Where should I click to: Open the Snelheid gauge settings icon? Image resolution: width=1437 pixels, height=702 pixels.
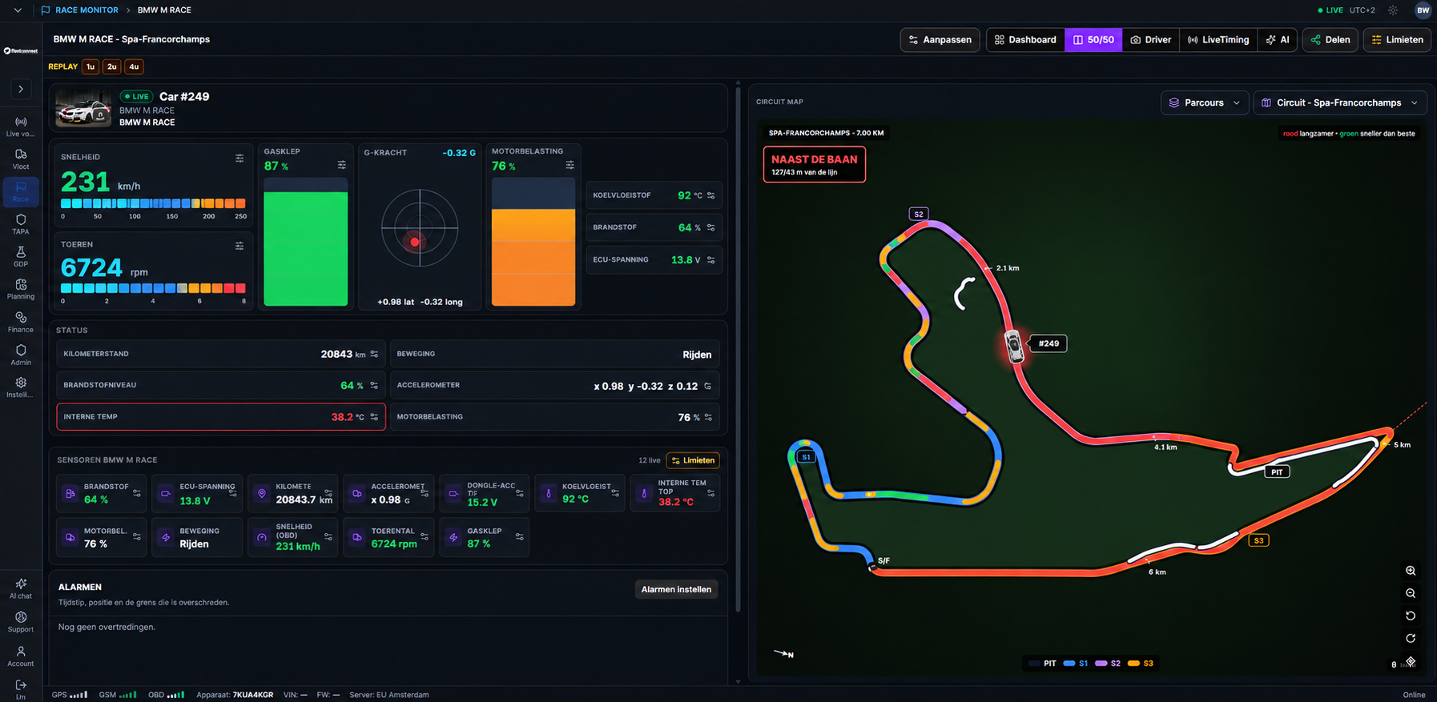(239, 158)
